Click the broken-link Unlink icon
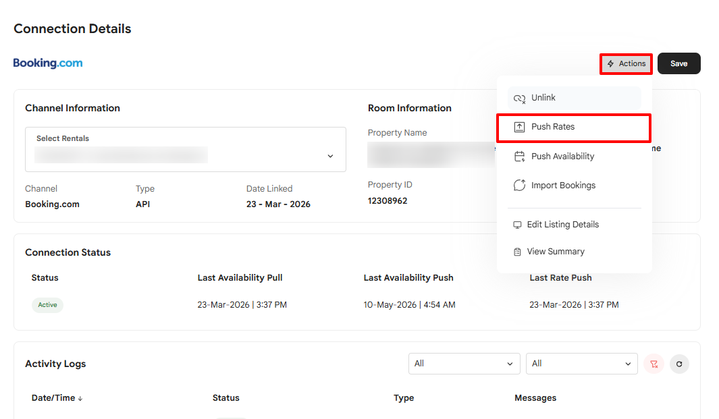Image resolution: width=719 pixels, height=419 pixels. [x=520, y=98]
